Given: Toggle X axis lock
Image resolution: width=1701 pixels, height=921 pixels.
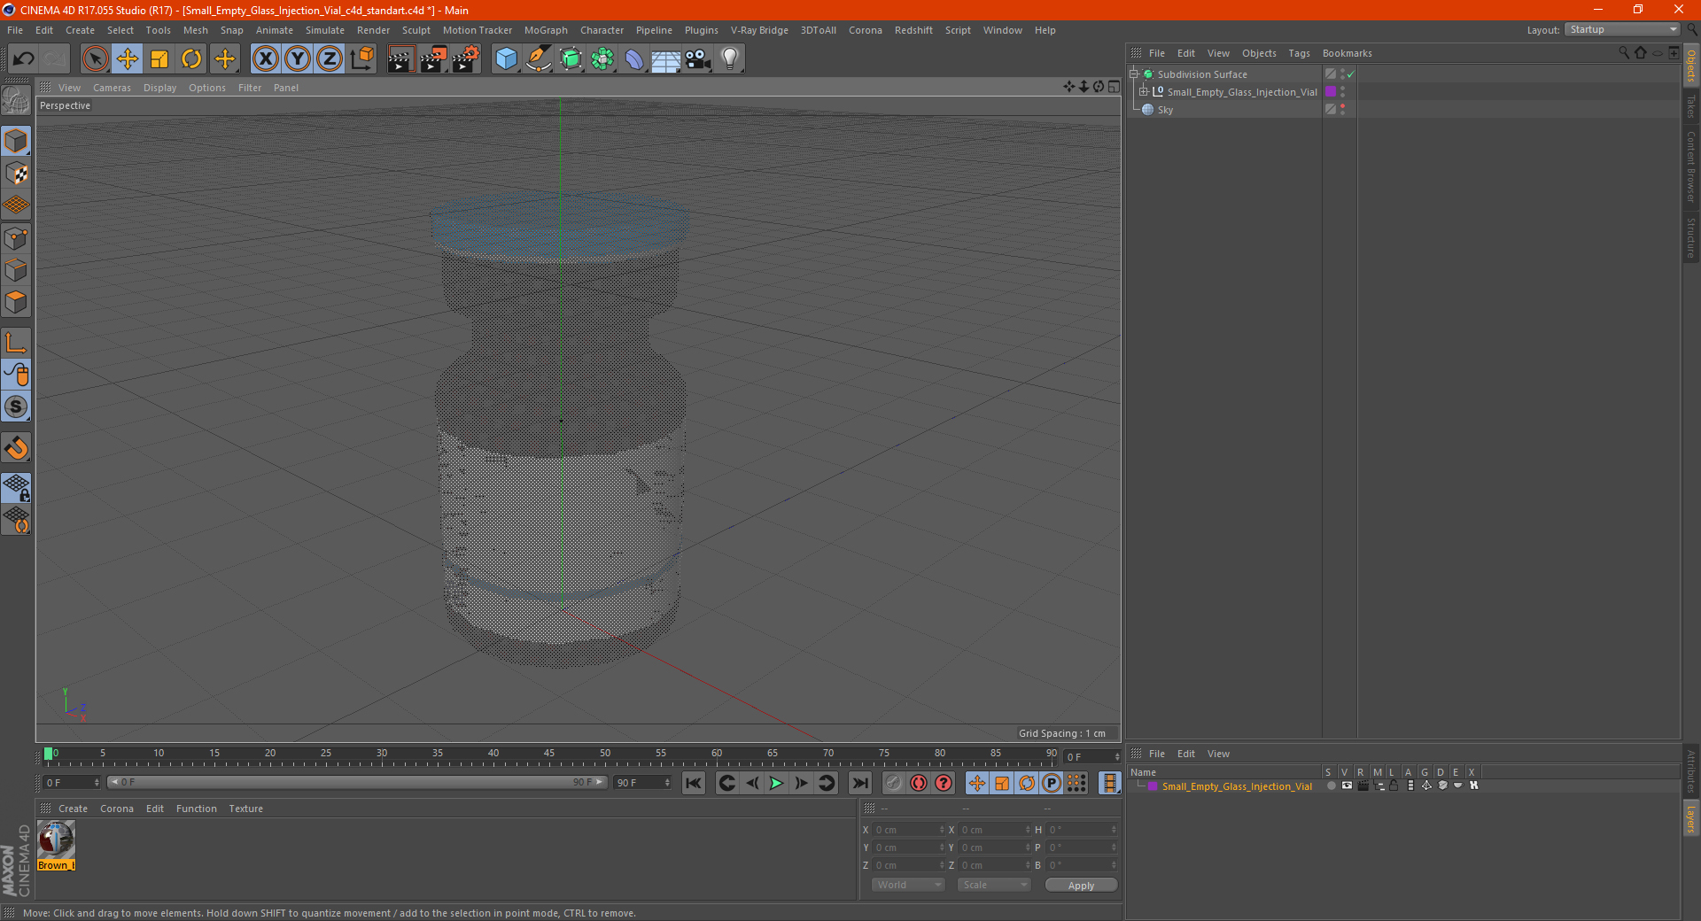Looking at the screenshot, I should coord(265,59).
